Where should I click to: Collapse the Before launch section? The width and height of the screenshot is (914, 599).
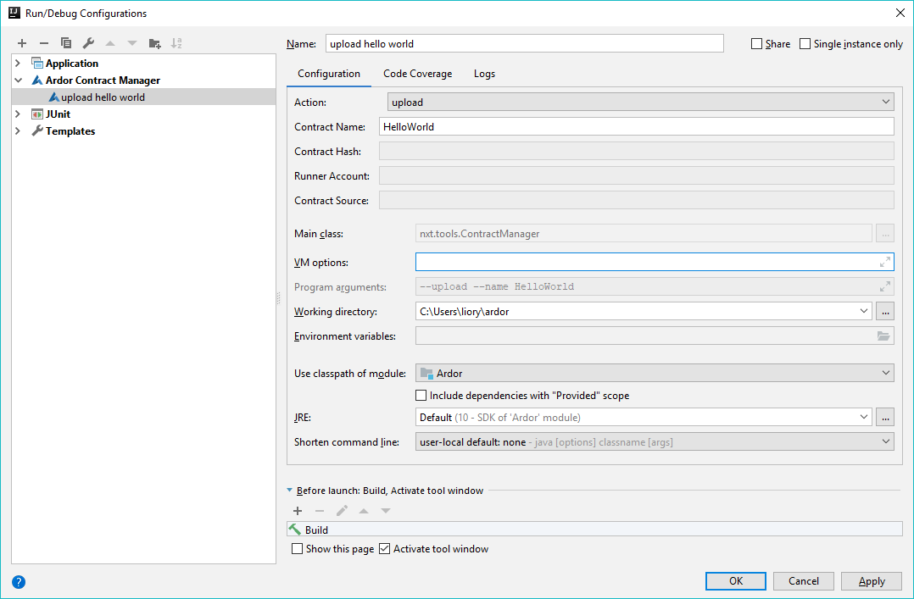click(290, 491)
